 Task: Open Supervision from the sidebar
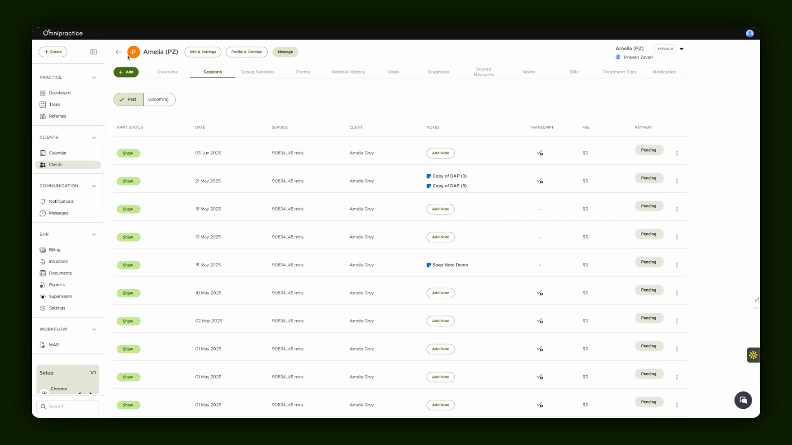click(x=60, y=296)
